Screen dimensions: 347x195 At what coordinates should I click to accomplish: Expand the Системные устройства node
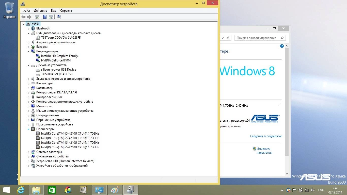29,157
